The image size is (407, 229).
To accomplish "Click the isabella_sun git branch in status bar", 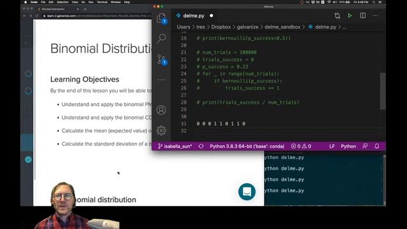I will coord(176,146).
